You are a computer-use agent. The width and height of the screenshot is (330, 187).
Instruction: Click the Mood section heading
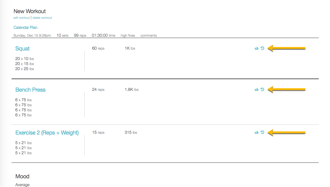pyautogui.click(x=22, y=176)
